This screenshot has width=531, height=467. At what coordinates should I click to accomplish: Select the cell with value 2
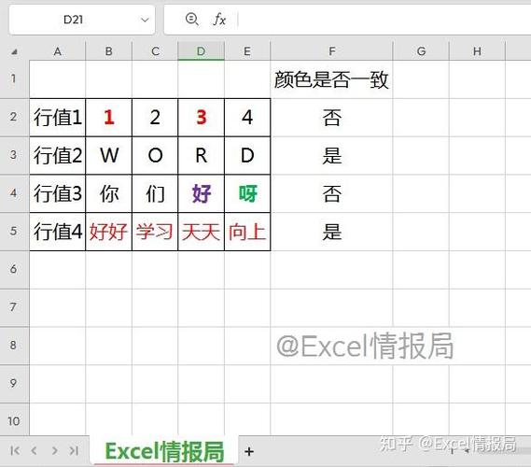click(x=155, y=118)
